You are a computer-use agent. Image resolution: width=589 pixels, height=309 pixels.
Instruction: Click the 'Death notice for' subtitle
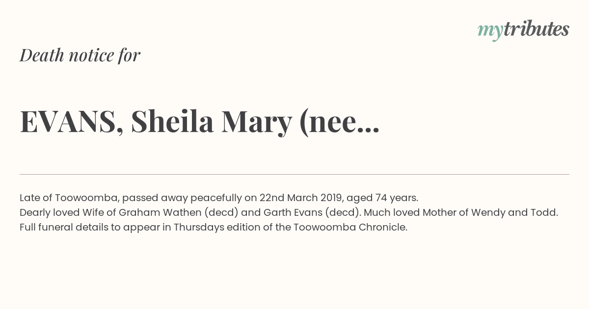80,55
